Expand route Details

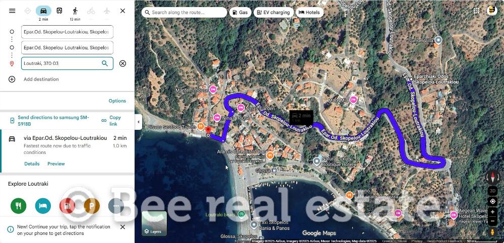[32, 164]
